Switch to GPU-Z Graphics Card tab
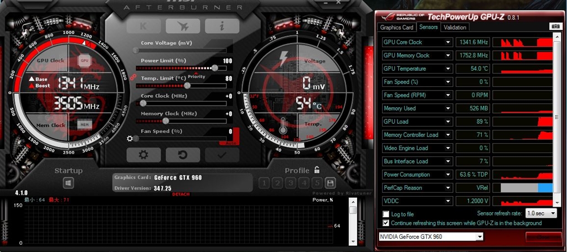 tap(396, 27)
